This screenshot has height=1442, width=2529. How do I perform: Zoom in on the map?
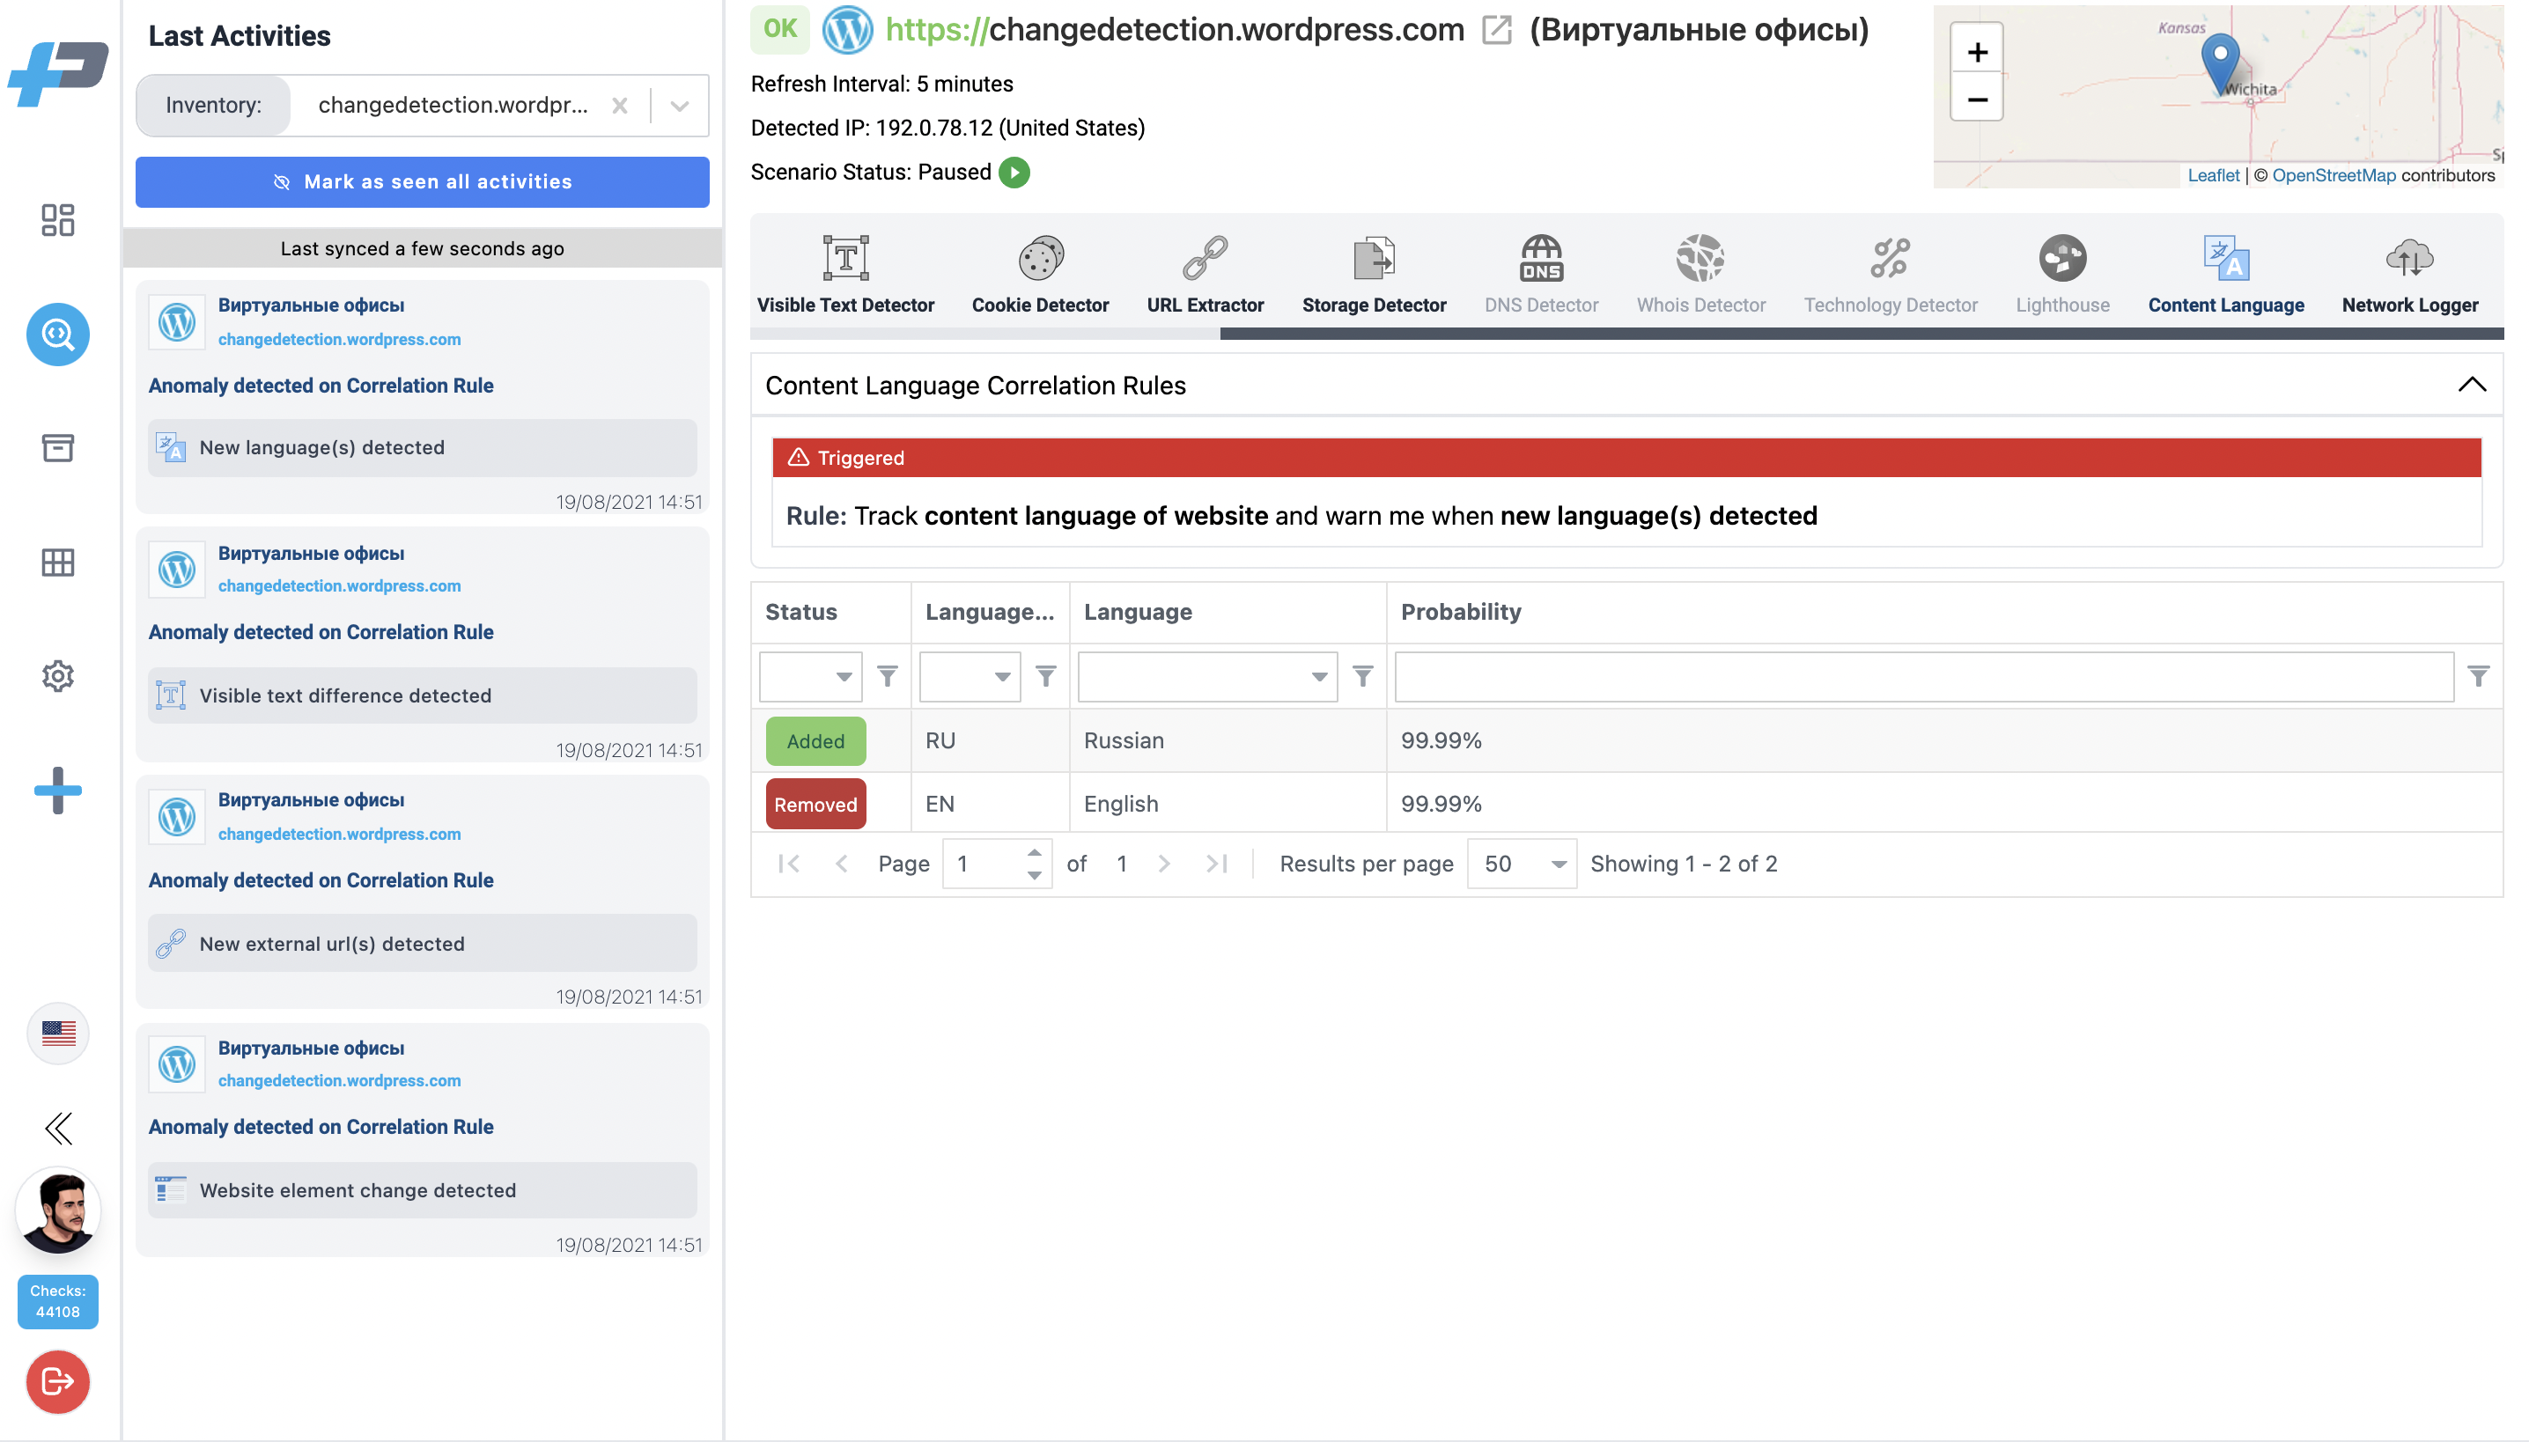tap(1976, 51)
